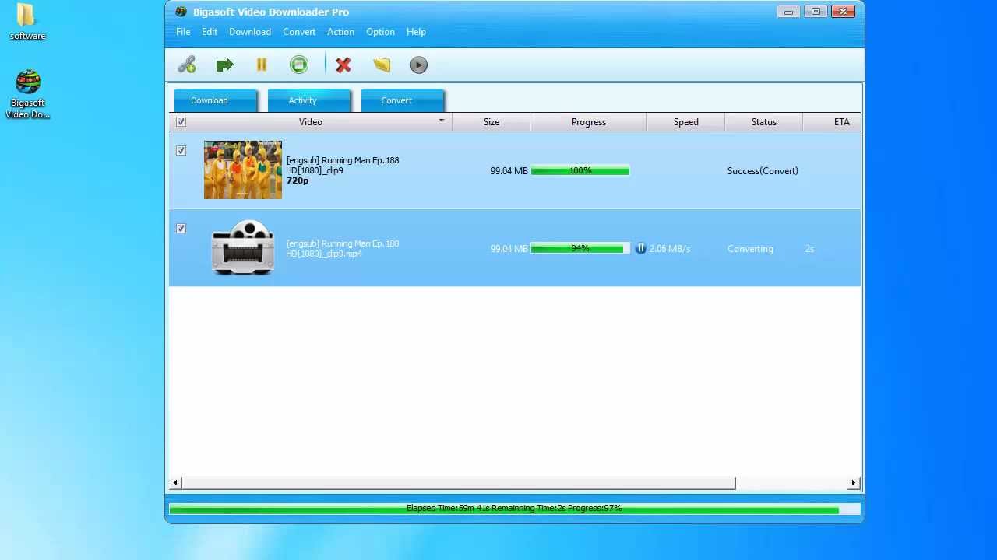Click the 720p label text
This screenshot has height=560, width=997.
point(298,180)
